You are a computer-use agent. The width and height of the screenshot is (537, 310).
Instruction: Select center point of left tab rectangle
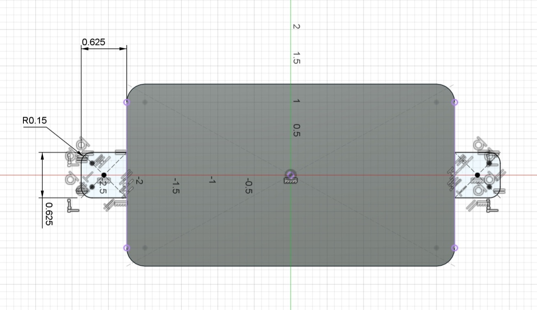click(103, 175)
